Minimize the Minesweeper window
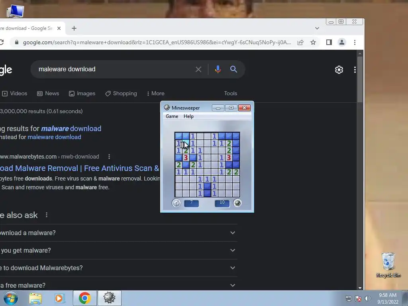 [218, 108]
